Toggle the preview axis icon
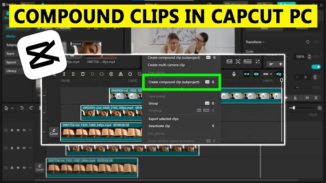326x183 pixels. [x=279, y=74]
